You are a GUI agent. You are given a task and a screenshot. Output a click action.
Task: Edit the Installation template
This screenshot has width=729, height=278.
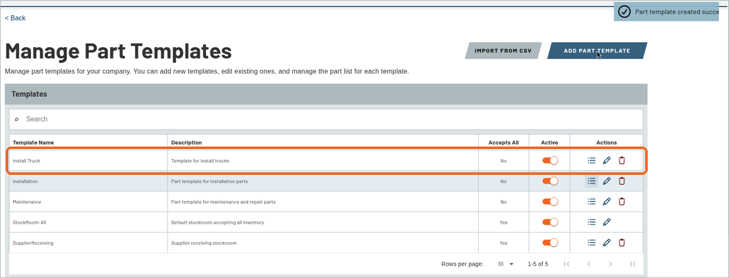(606, 181)
